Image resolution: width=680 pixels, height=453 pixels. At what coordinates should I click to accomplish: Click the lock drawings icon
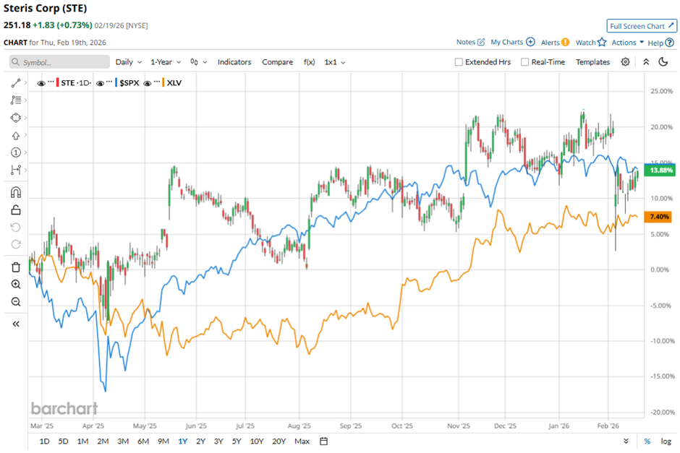pyautogui.click(x=16, y=210)
